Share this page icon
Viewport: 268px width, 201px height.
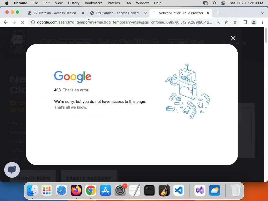click(x=227, y=22)
